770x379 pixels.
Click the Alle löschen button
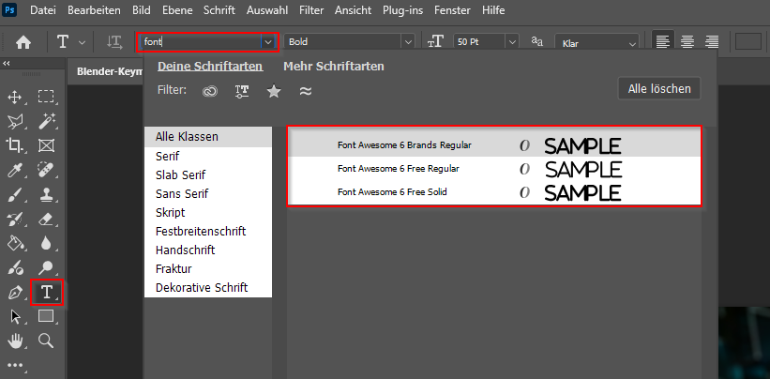click(659, 89)
